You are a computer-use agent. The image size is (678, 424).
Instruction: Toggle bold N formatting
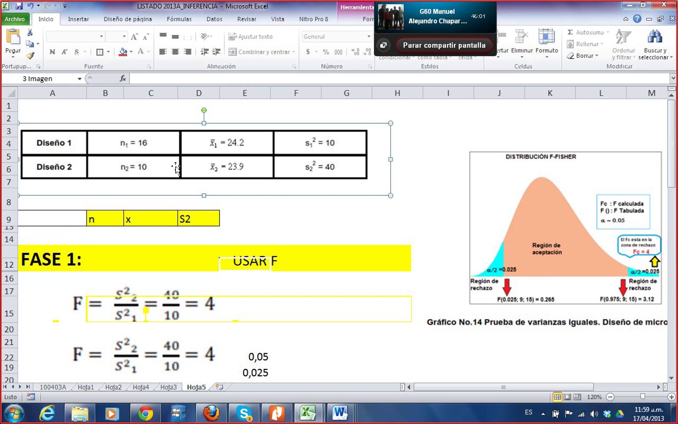coord(52,52)
